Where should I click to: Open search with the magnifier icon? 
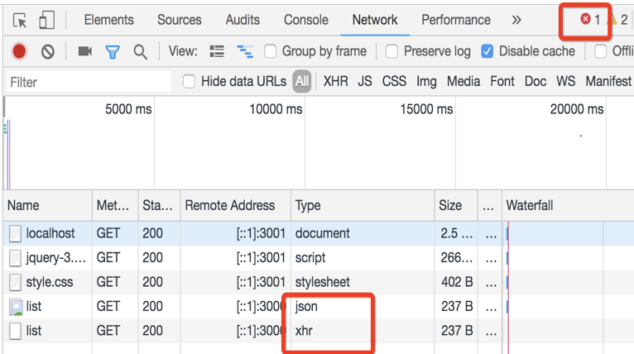click(141, 52)
